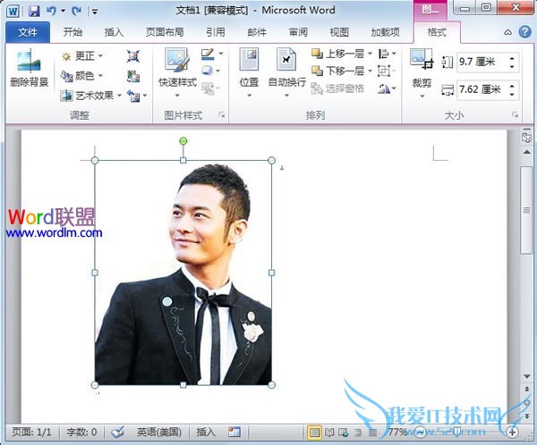
Task: Toggle Print Layout view in status bar
Action: point(314,432)
